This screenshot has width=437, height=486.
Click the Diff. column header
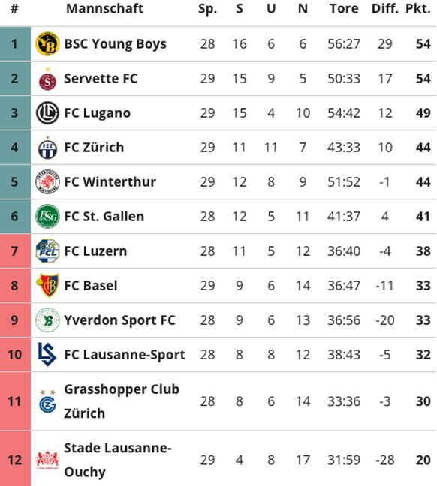[385, 9]
